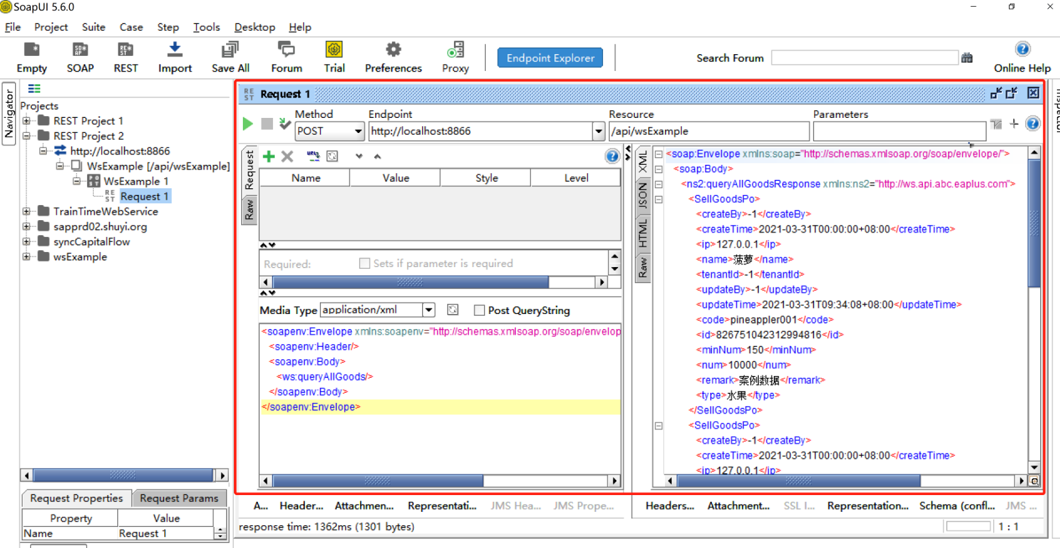Open the Tools menu
Viewport: 1060px width, 548px height.
[206, 27]
